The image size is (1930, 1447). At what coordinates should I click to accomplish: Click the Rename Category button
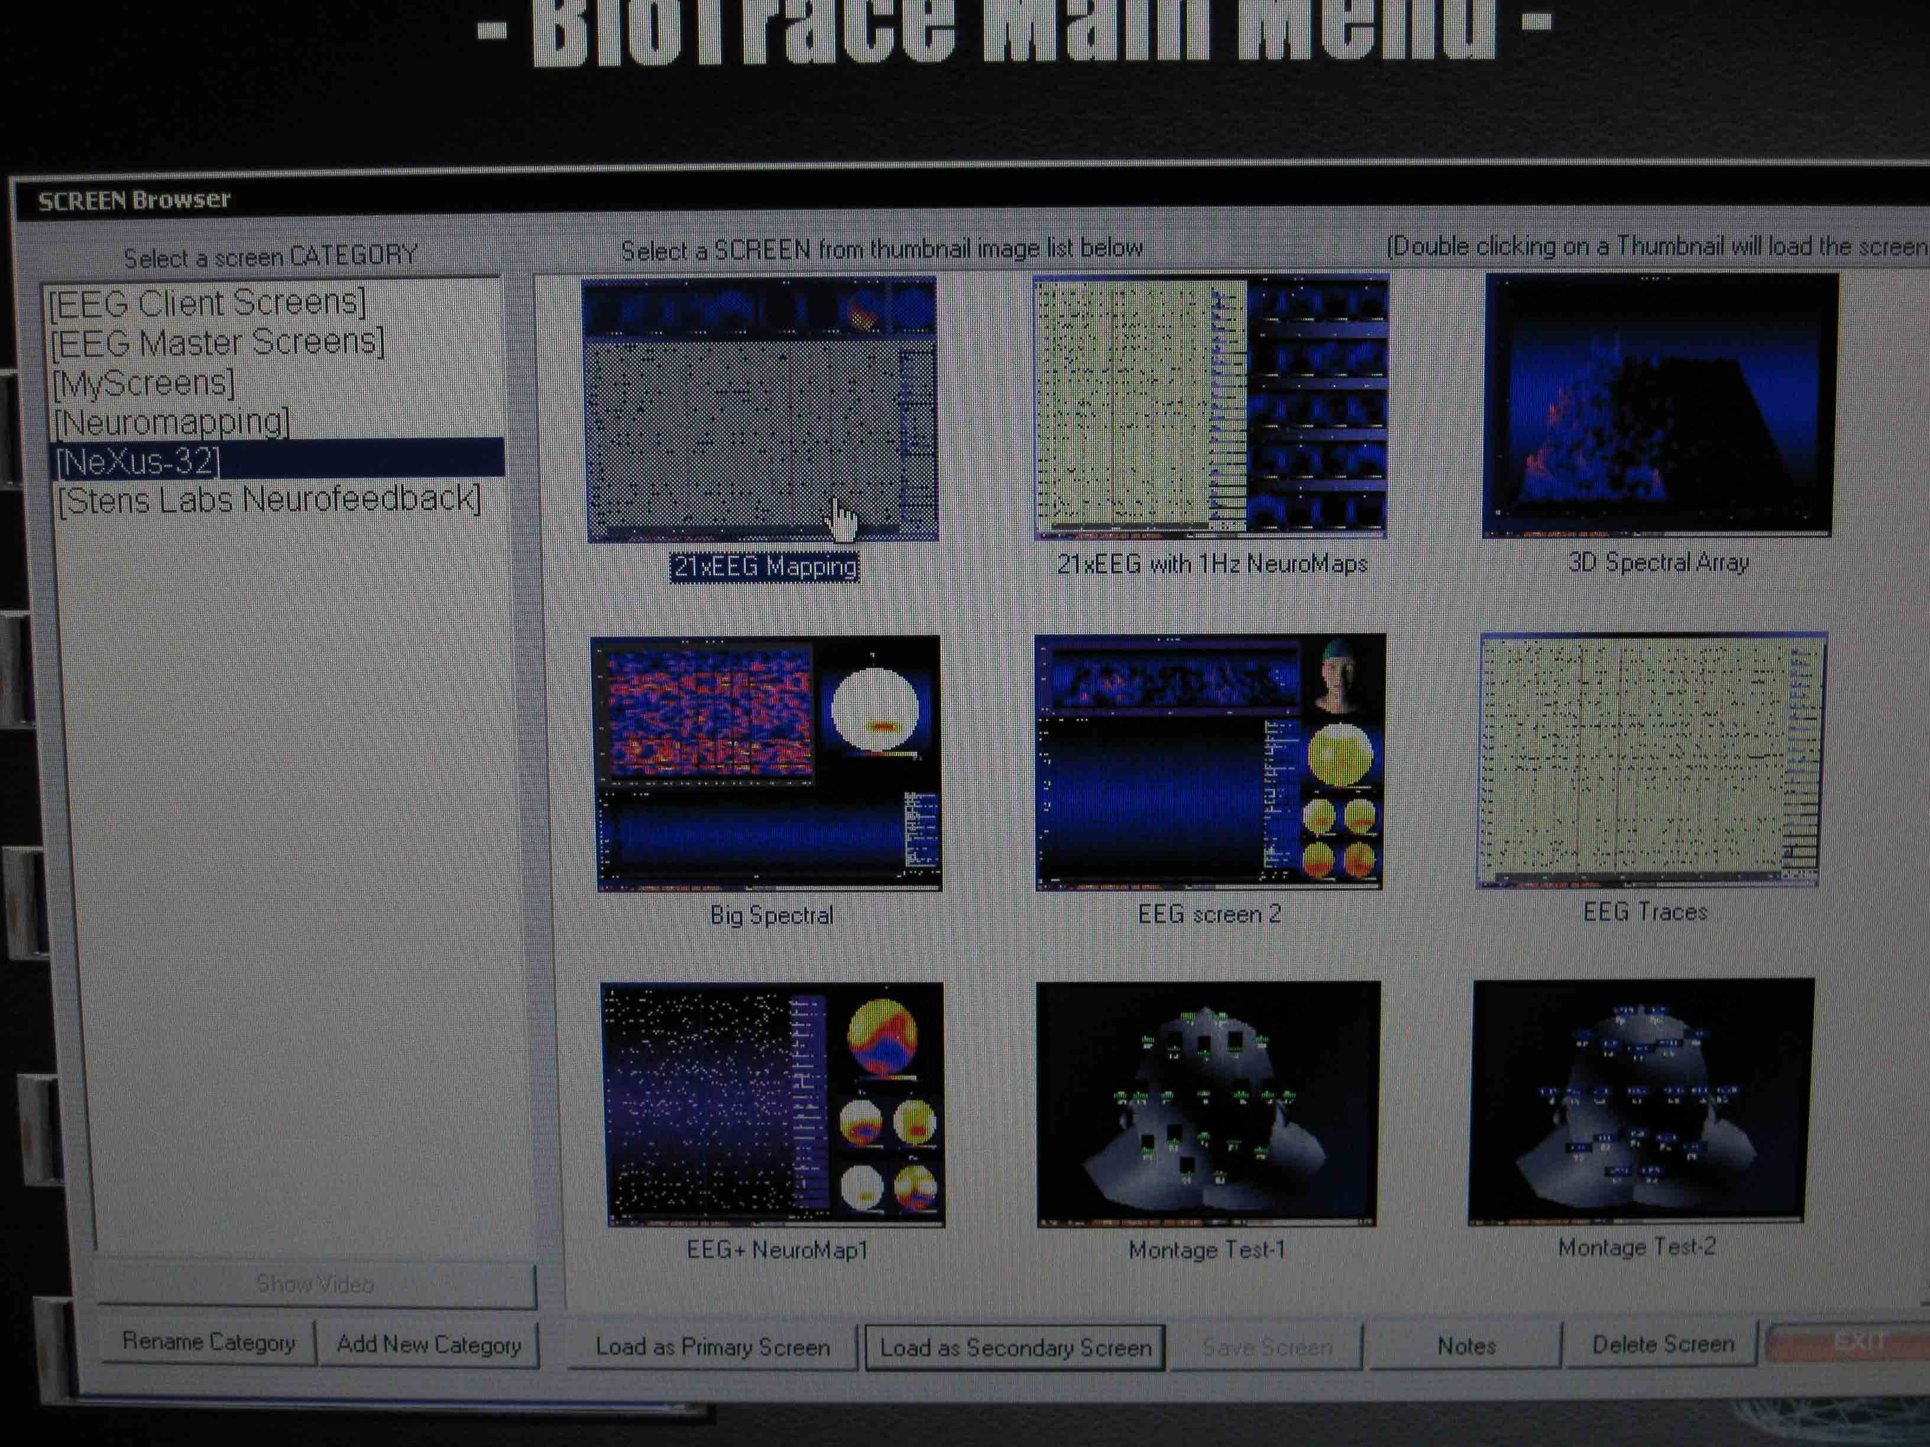(208, 1342)
